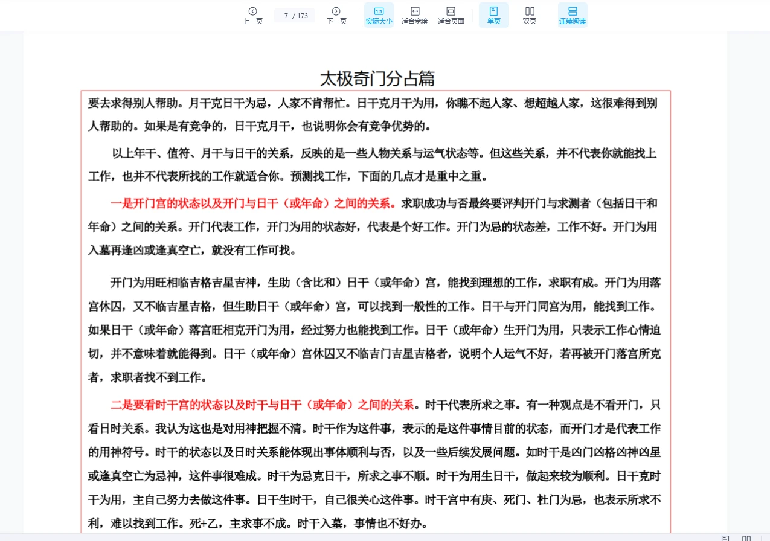Viewport: 770px width, 541px height.
Task: Click the 适合宽度 fit-width icon
Action: click(414, 11)
